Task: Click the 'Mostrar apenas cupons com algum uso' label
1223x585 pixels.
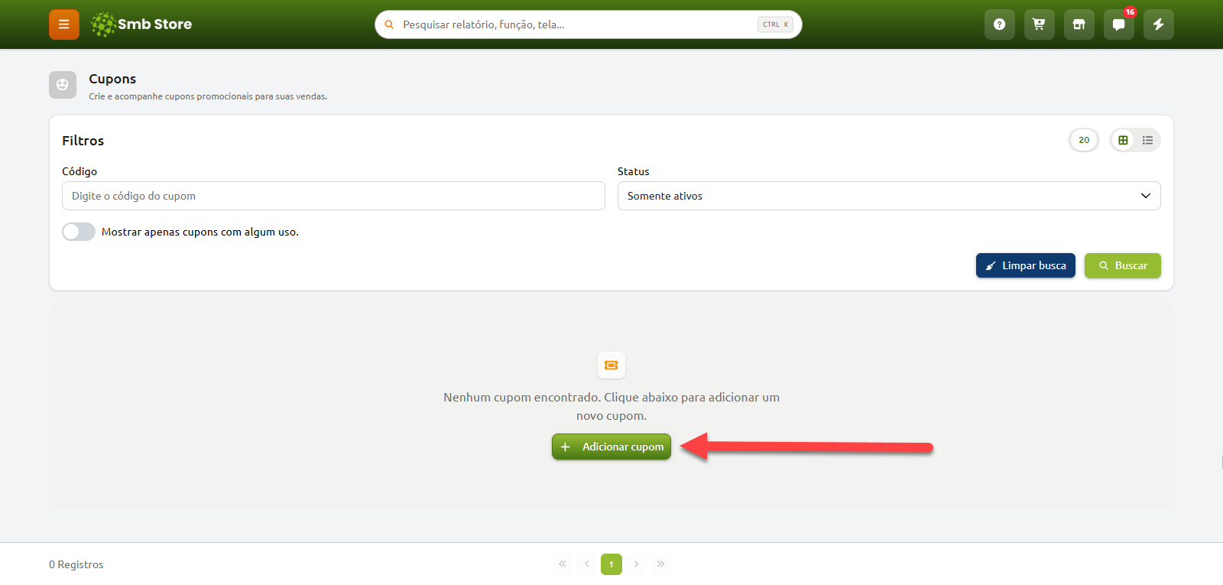Action: point(200,232)
